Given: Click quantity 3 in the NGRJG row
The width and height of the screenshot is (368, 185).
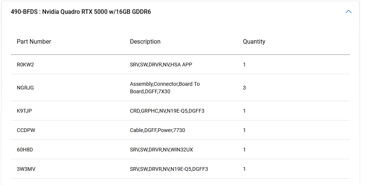Looking at the screenshot, I should [x=244, y=88].
